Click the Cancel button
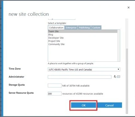Image resolution: width=135 pixels, height=117 pixels. tap(109, 105)
